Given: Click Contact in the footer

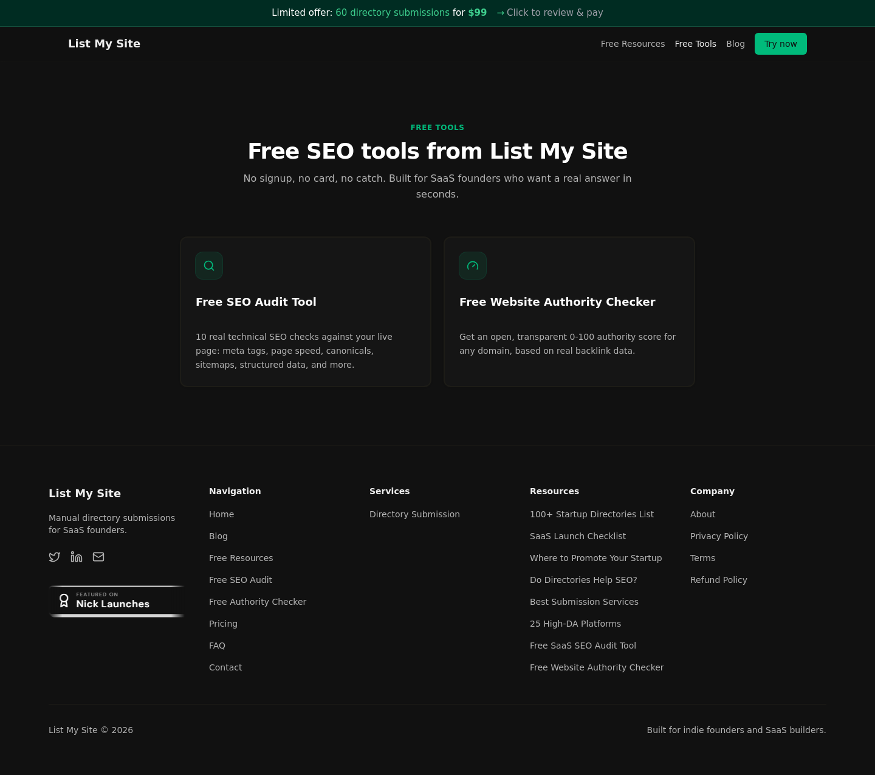Looking at the screenshot, I should pyautogui.click(x=225, y=667).
